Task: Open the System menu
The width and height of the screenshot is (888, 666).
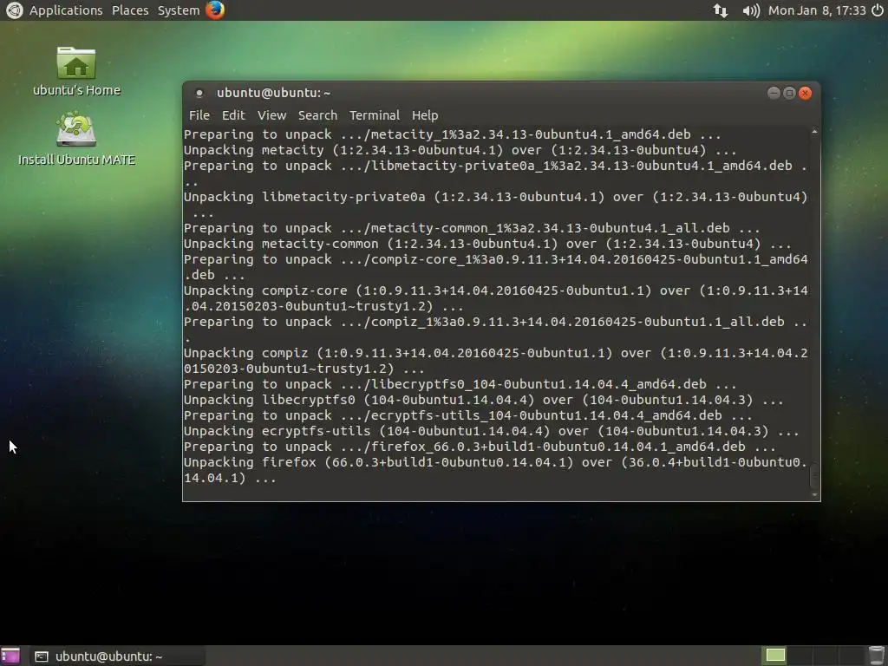Action: [x=179, y=10]
